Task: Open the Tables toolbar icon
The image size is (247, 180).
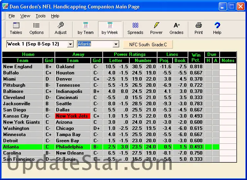Action: coord(16,28)
